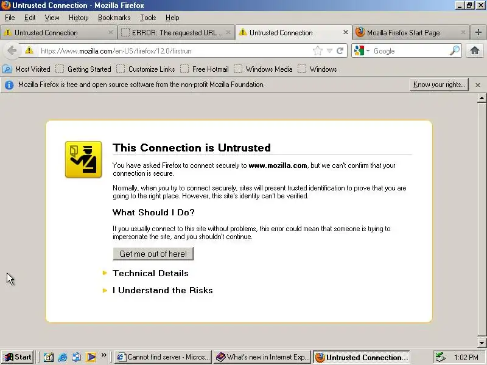
Task: Reload the page with the refresh icon
Action: click(340, 50)
